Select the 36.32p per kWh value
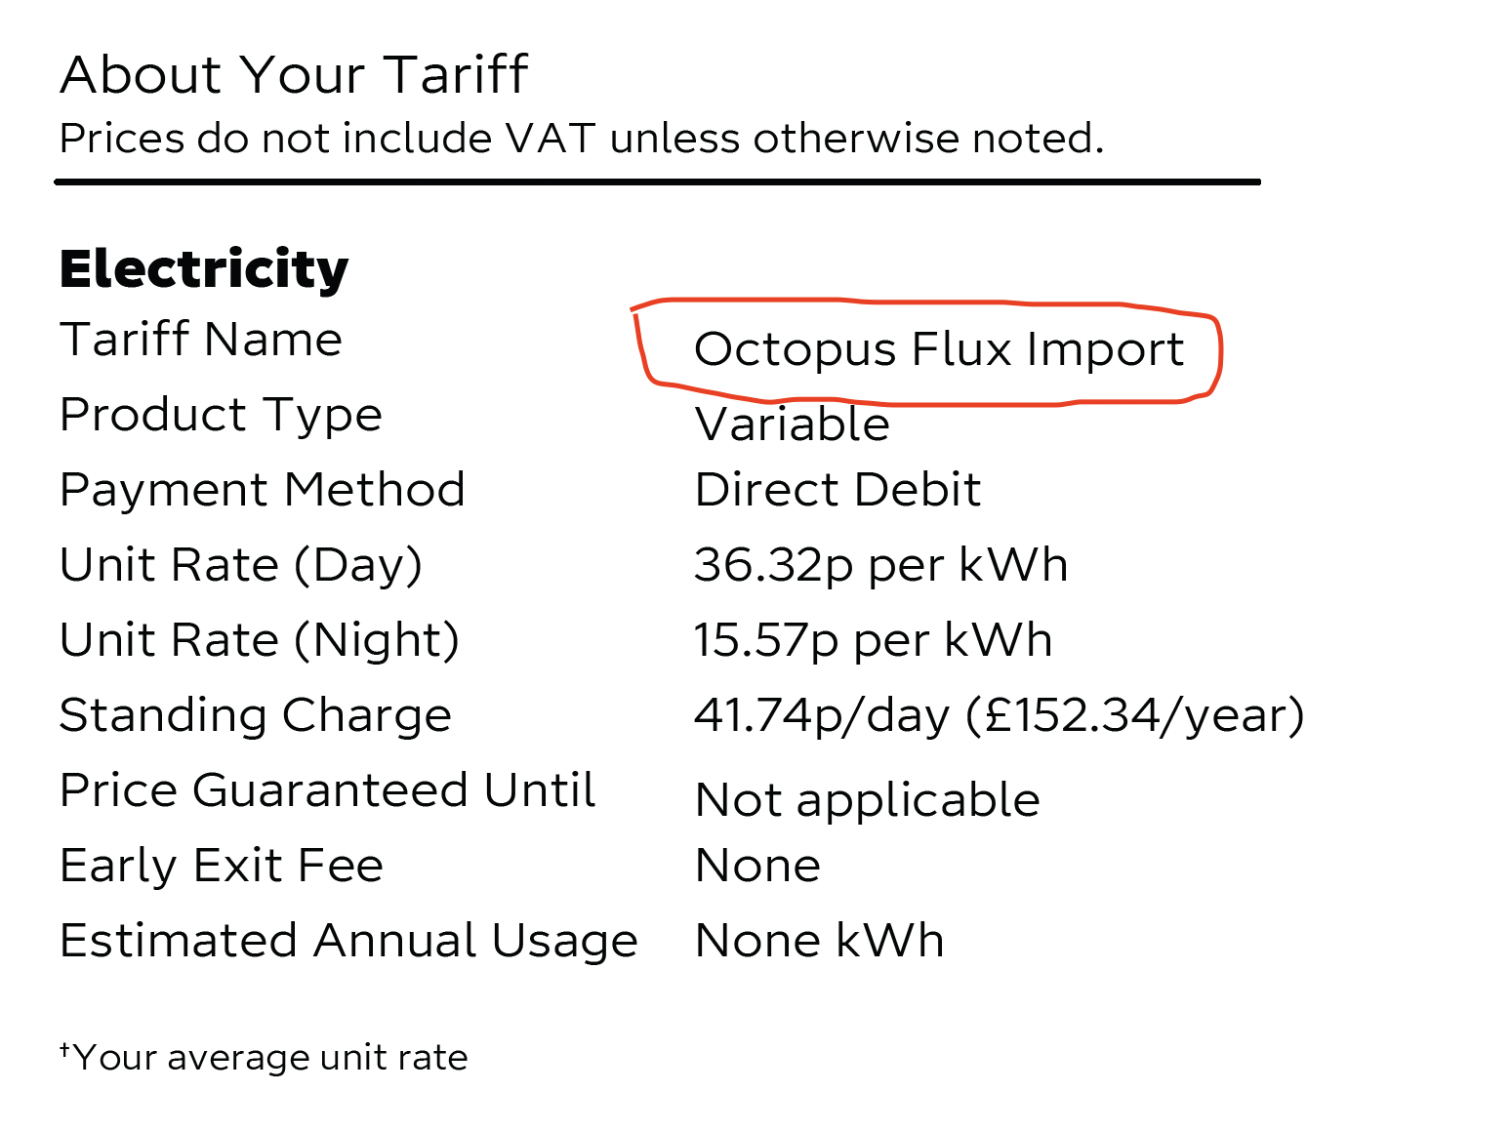Image resolution: width=1511 pixels, height=1132 pixels. (881, 566)
